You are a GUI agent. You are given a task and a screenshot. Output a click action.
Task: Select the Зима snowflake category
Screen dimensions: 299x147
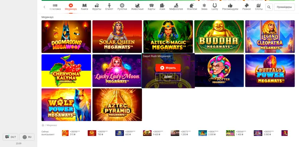[204, 7]
